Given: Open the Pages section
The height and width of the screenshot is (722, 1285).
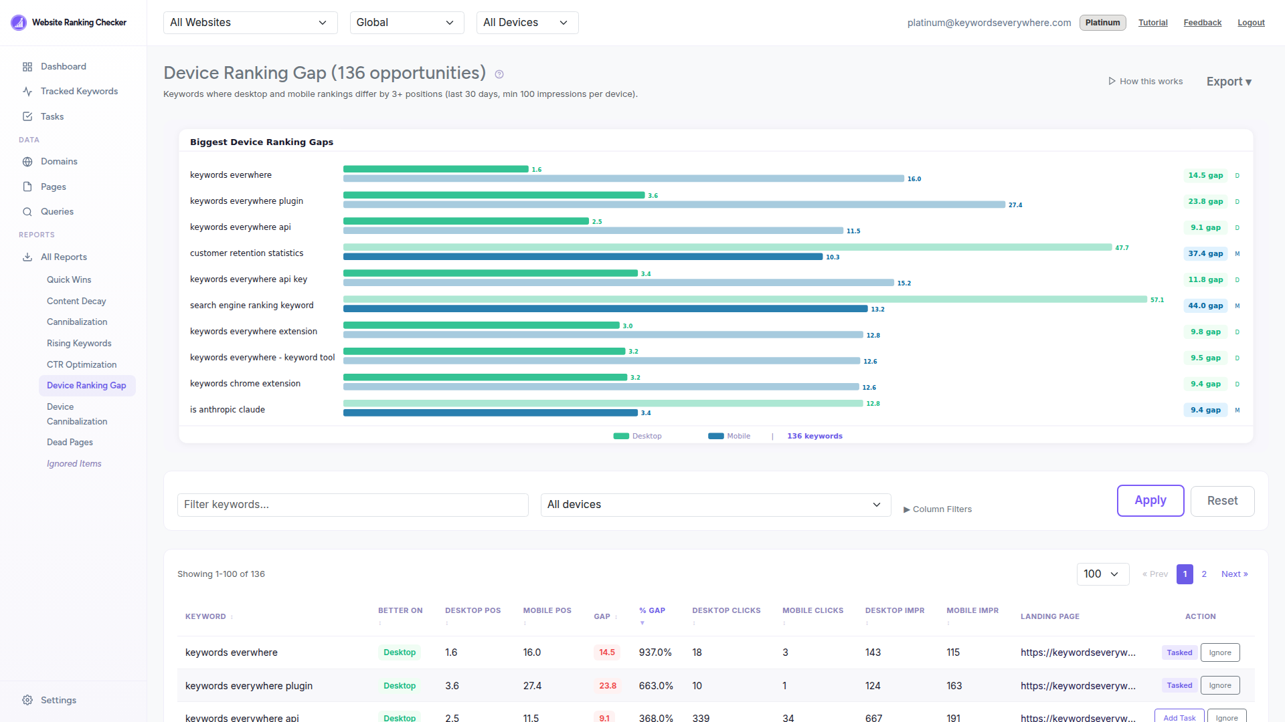Looking at the screenshot, I should [54, 187].
